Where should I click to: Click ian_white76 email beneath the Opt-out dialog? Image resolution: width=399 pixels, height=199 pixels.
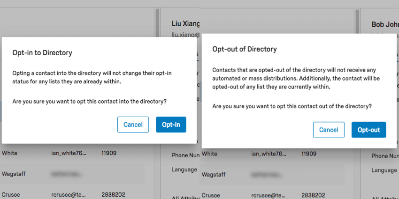[268, 154]
